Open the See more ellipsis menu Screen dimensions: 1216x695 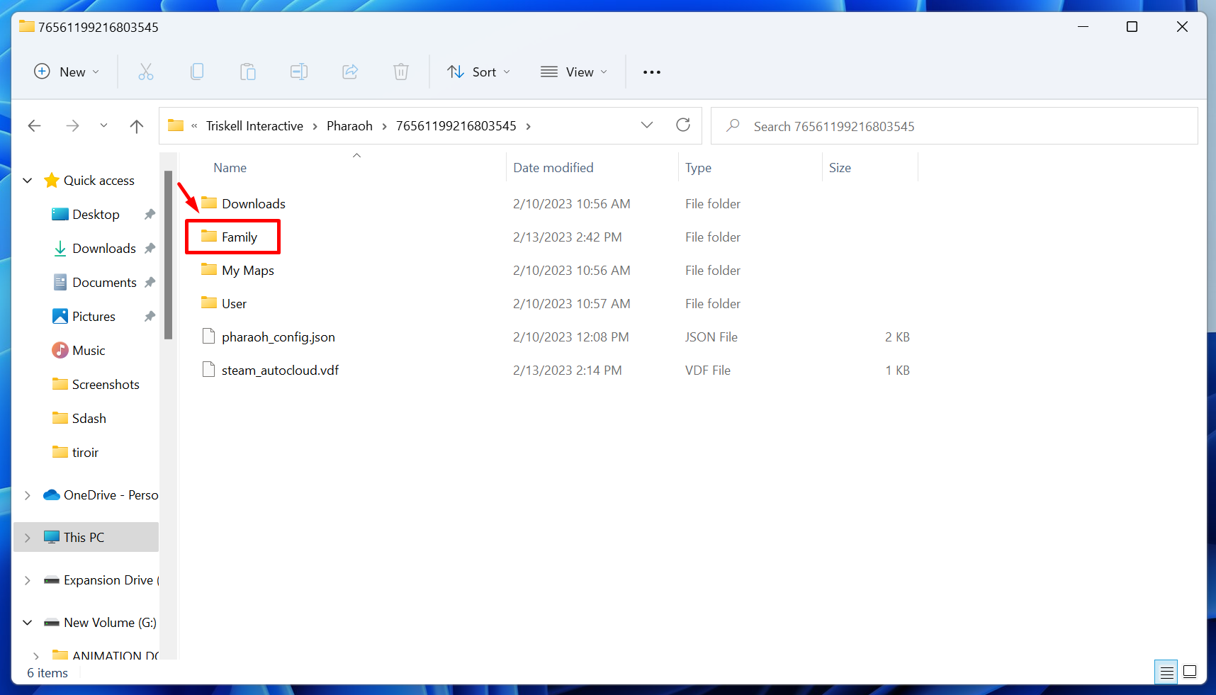tap(652, 72)
